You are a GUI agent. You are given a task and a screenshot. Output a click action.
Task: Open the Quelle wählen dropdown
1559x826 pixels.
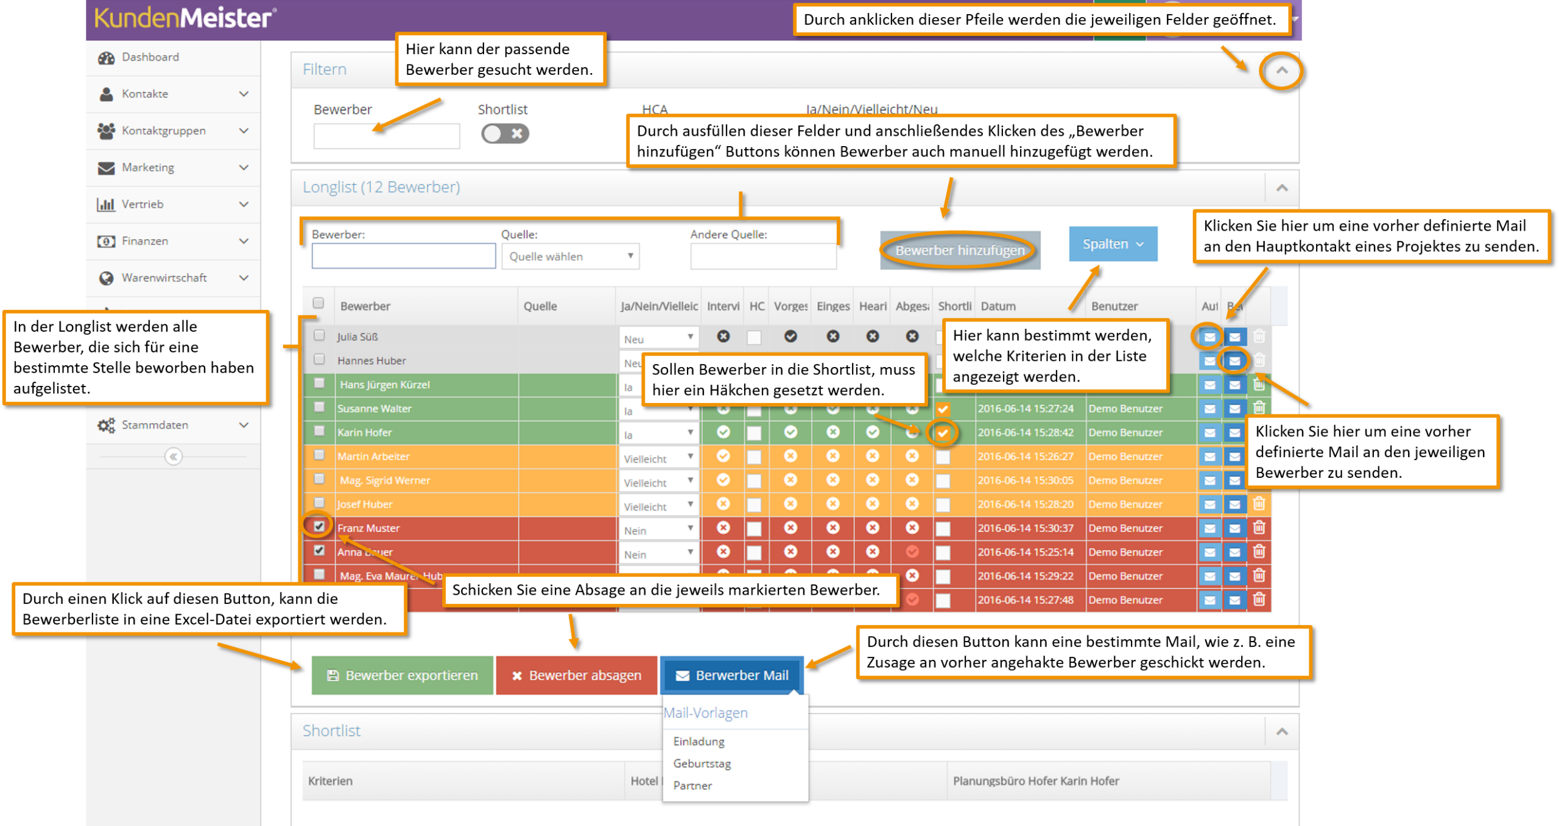click(x=571, y=256)
